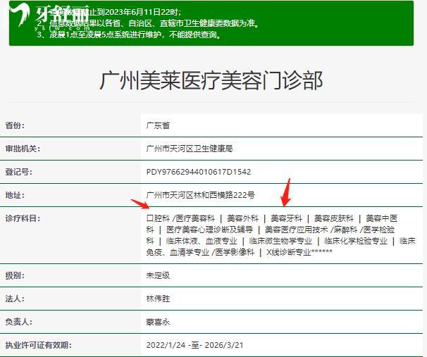The height and width of the screenshot is (357, 427).
Task: Click the value 广东省
Action: pyautogui.click(x=158, y=125)
